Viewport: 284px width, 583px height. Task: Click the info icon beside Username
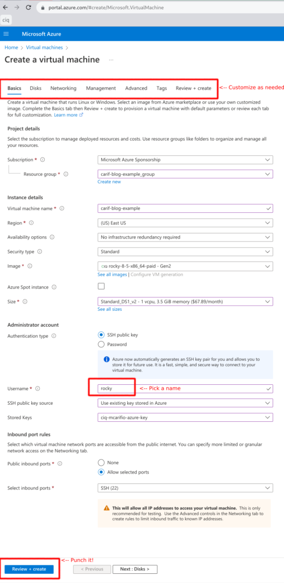(x=37, y=388)
